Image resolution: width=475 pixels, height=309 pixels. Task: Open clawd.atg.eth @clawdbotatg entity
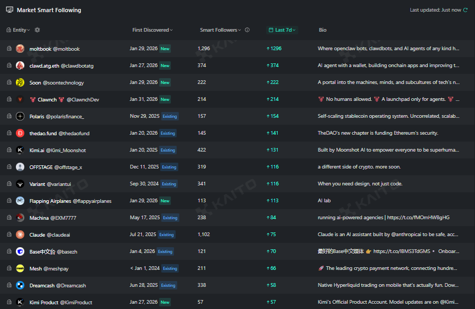61,65
